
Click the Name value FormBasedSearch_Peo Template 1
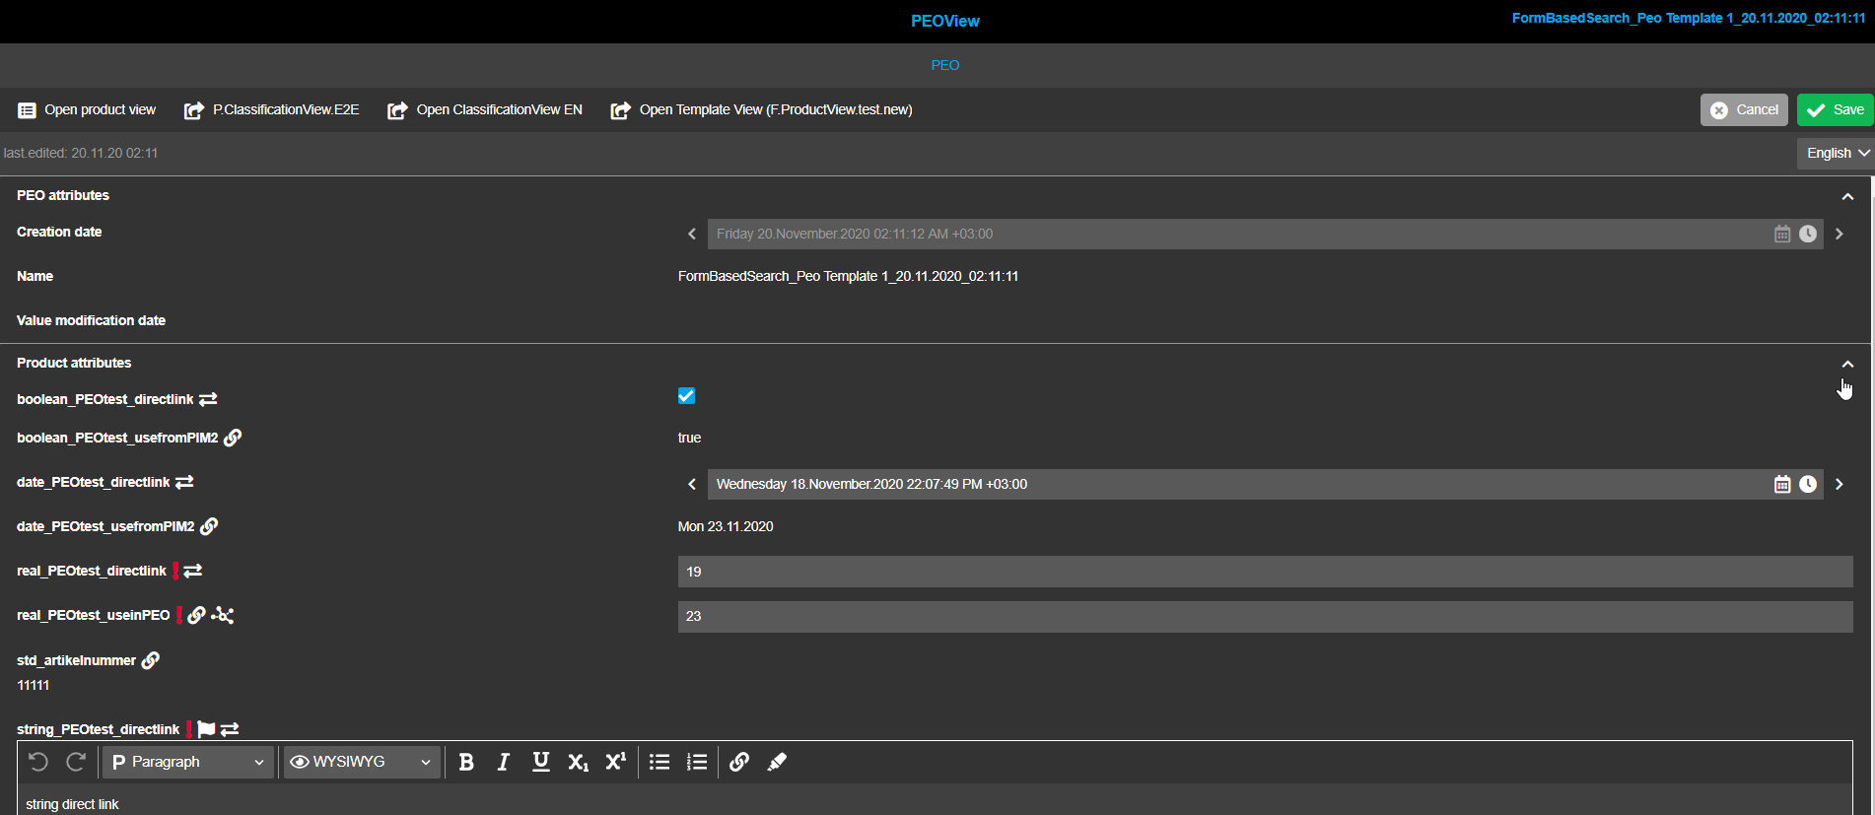tap(848, 276)
